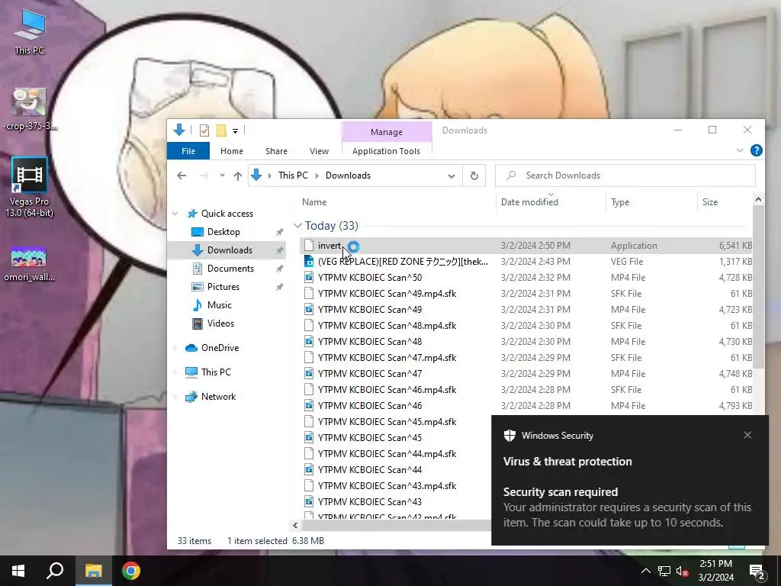Select Music in navigation pane

[219, 305]
